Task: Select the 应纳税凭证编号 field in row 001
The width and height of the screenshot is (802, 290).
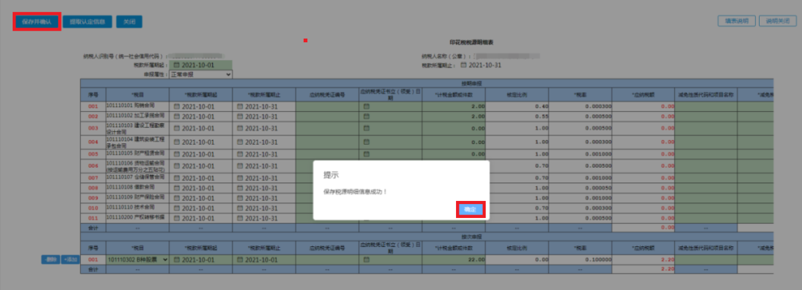Action: 327,106
